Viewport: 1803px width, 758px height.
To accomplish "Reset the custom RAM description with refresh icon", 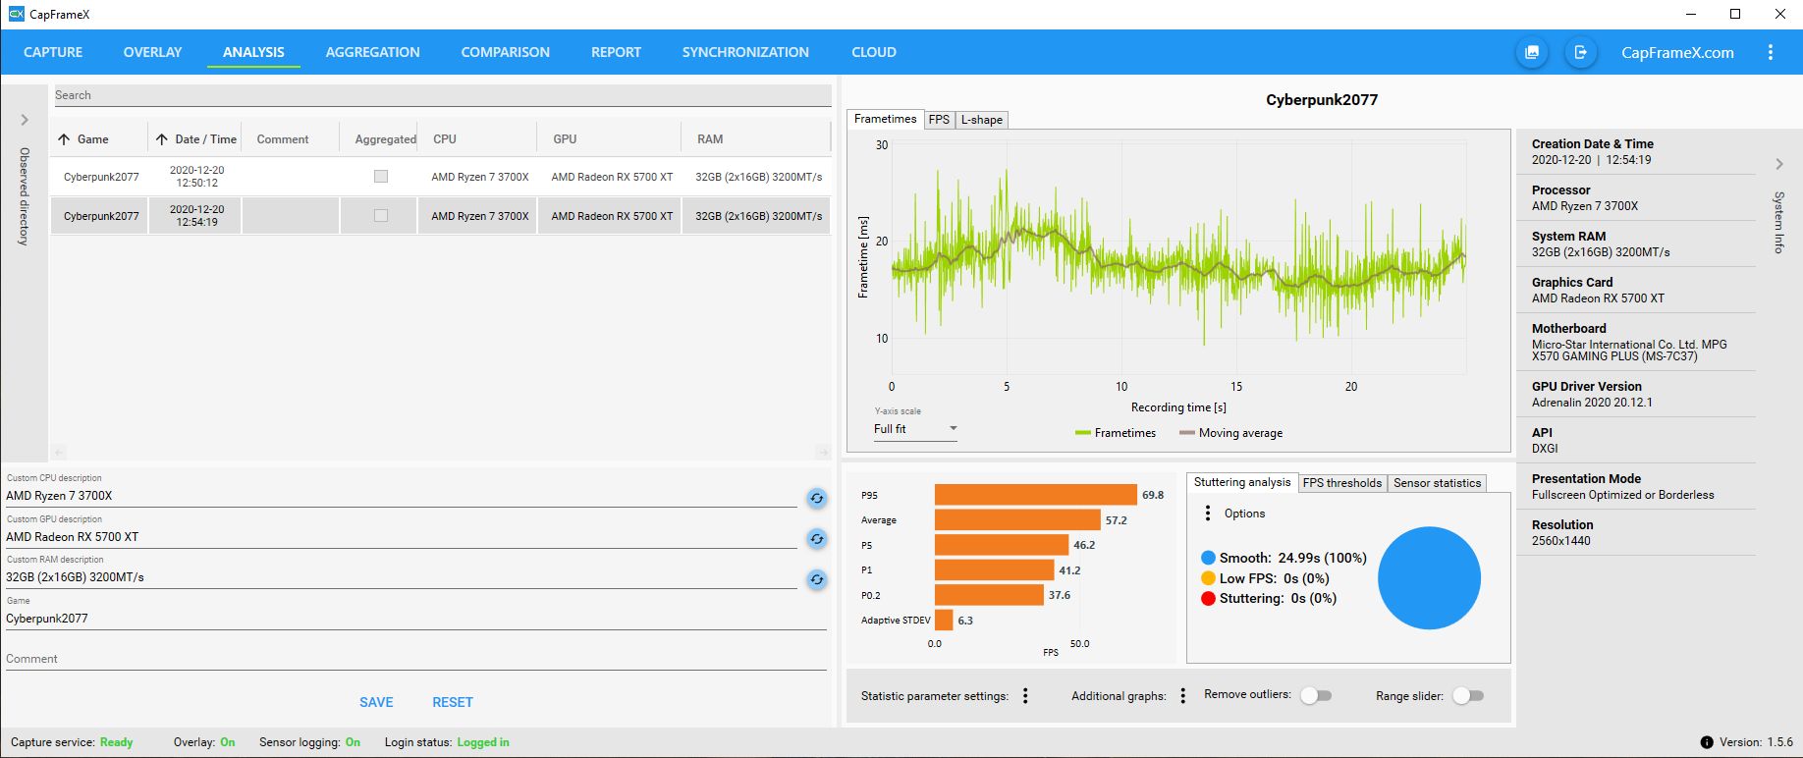I will tap(817, 579).
